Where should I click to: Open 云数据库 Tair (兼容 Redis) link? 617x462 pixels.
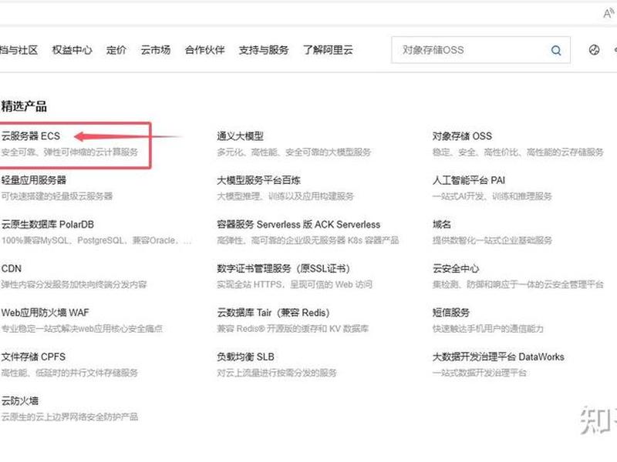(x=273, y=313)
